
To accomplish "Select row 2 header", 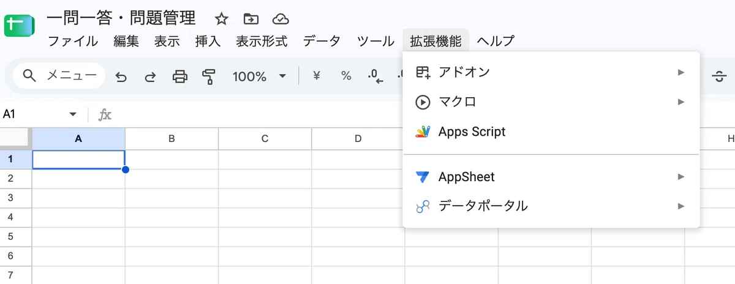I will [x=16, y=179].
